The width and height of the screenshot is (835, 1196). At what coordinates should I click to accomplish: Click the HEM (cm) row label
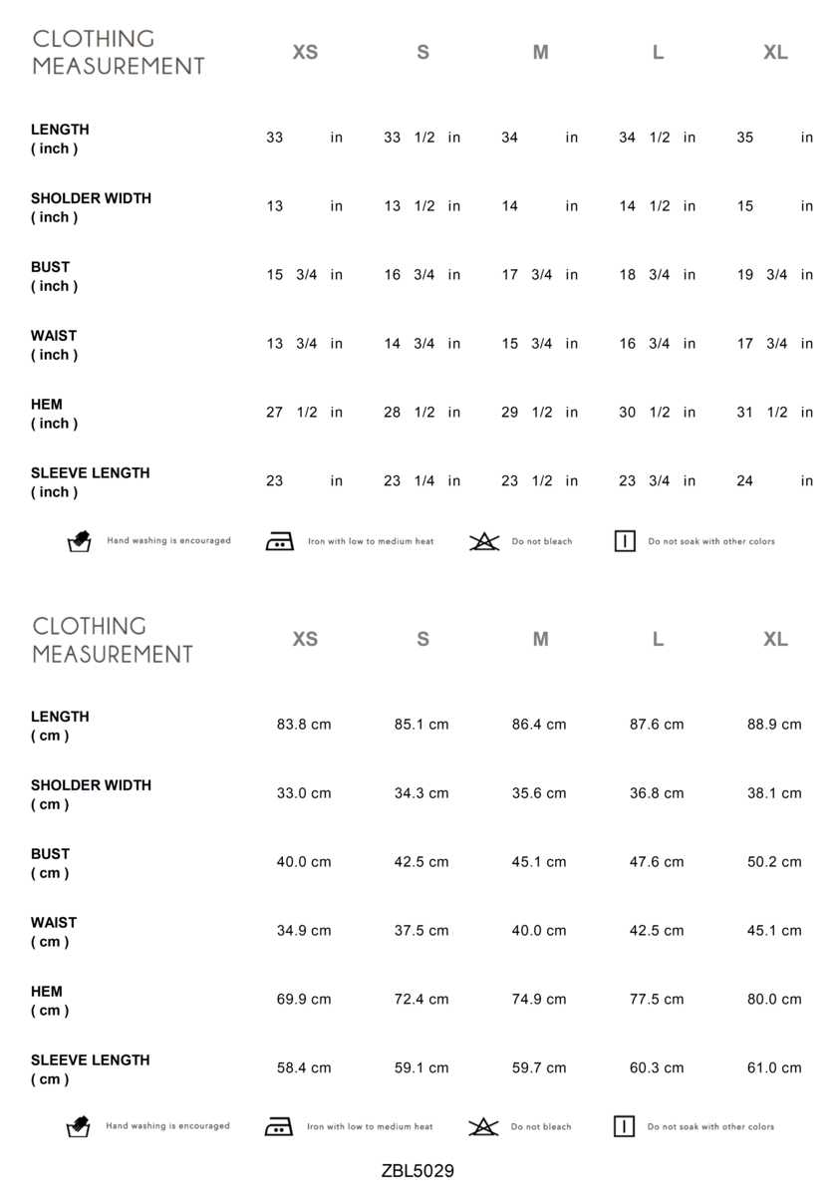[49, 1001]
